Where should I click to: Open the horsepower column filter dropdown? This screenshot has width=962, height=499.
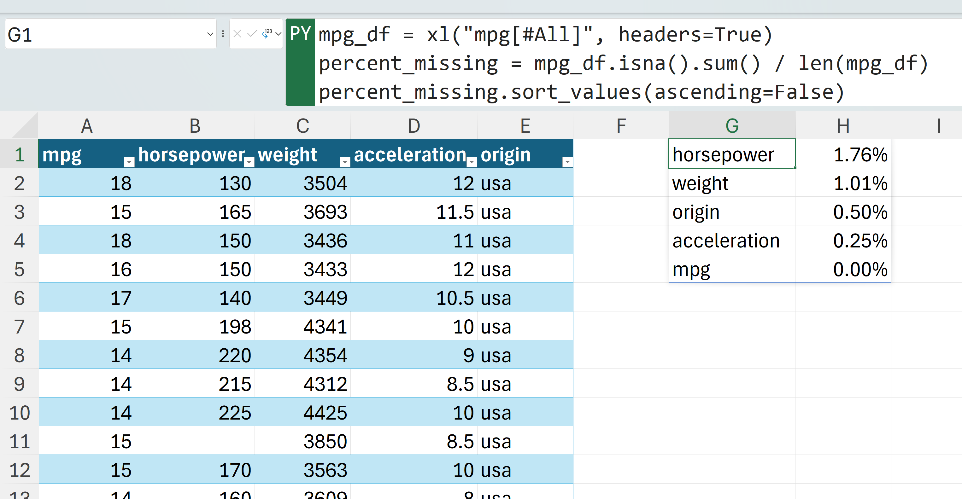tap(249, 162)
